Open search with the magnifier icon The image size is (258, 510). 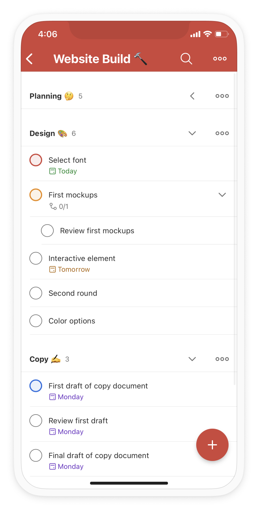coord(186,59)
